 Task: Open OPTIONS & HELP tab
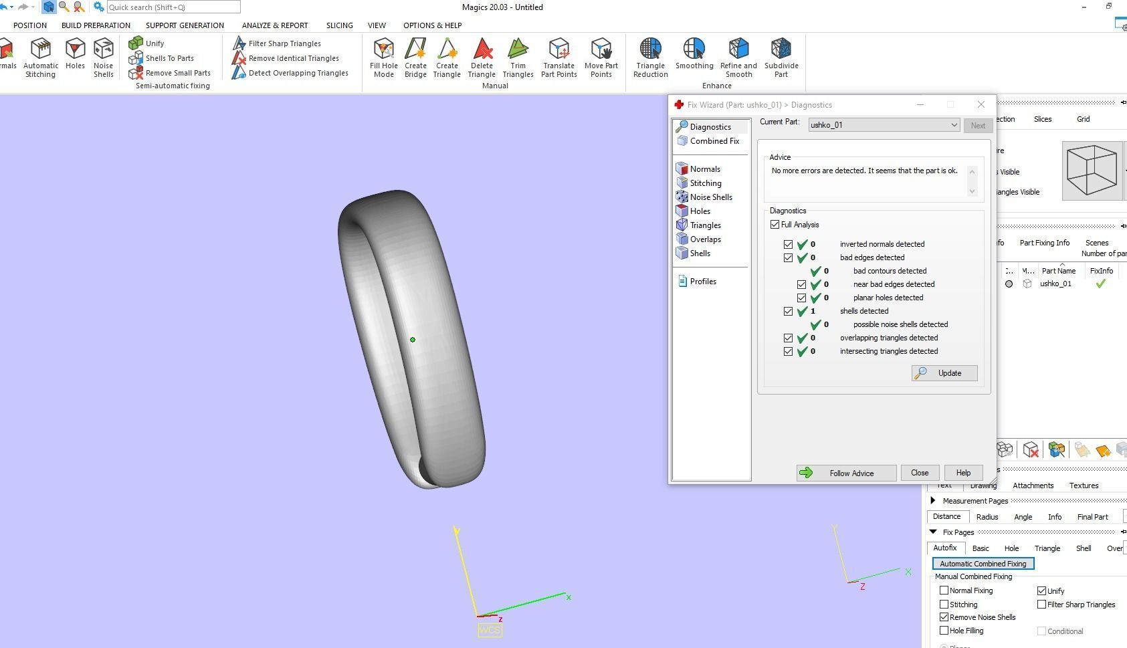click(x=432, y=25)
